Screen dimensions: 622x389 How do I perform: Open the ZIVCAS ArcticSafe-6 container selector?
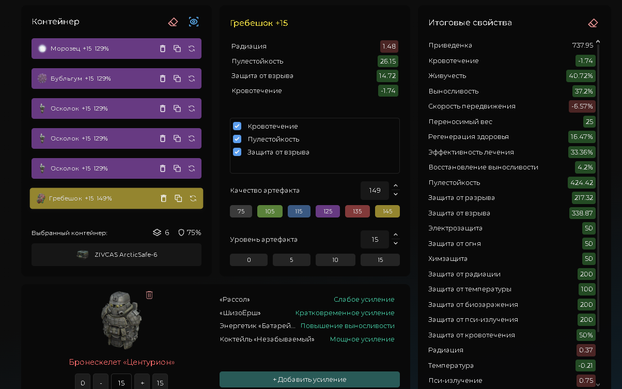(116, 255)
